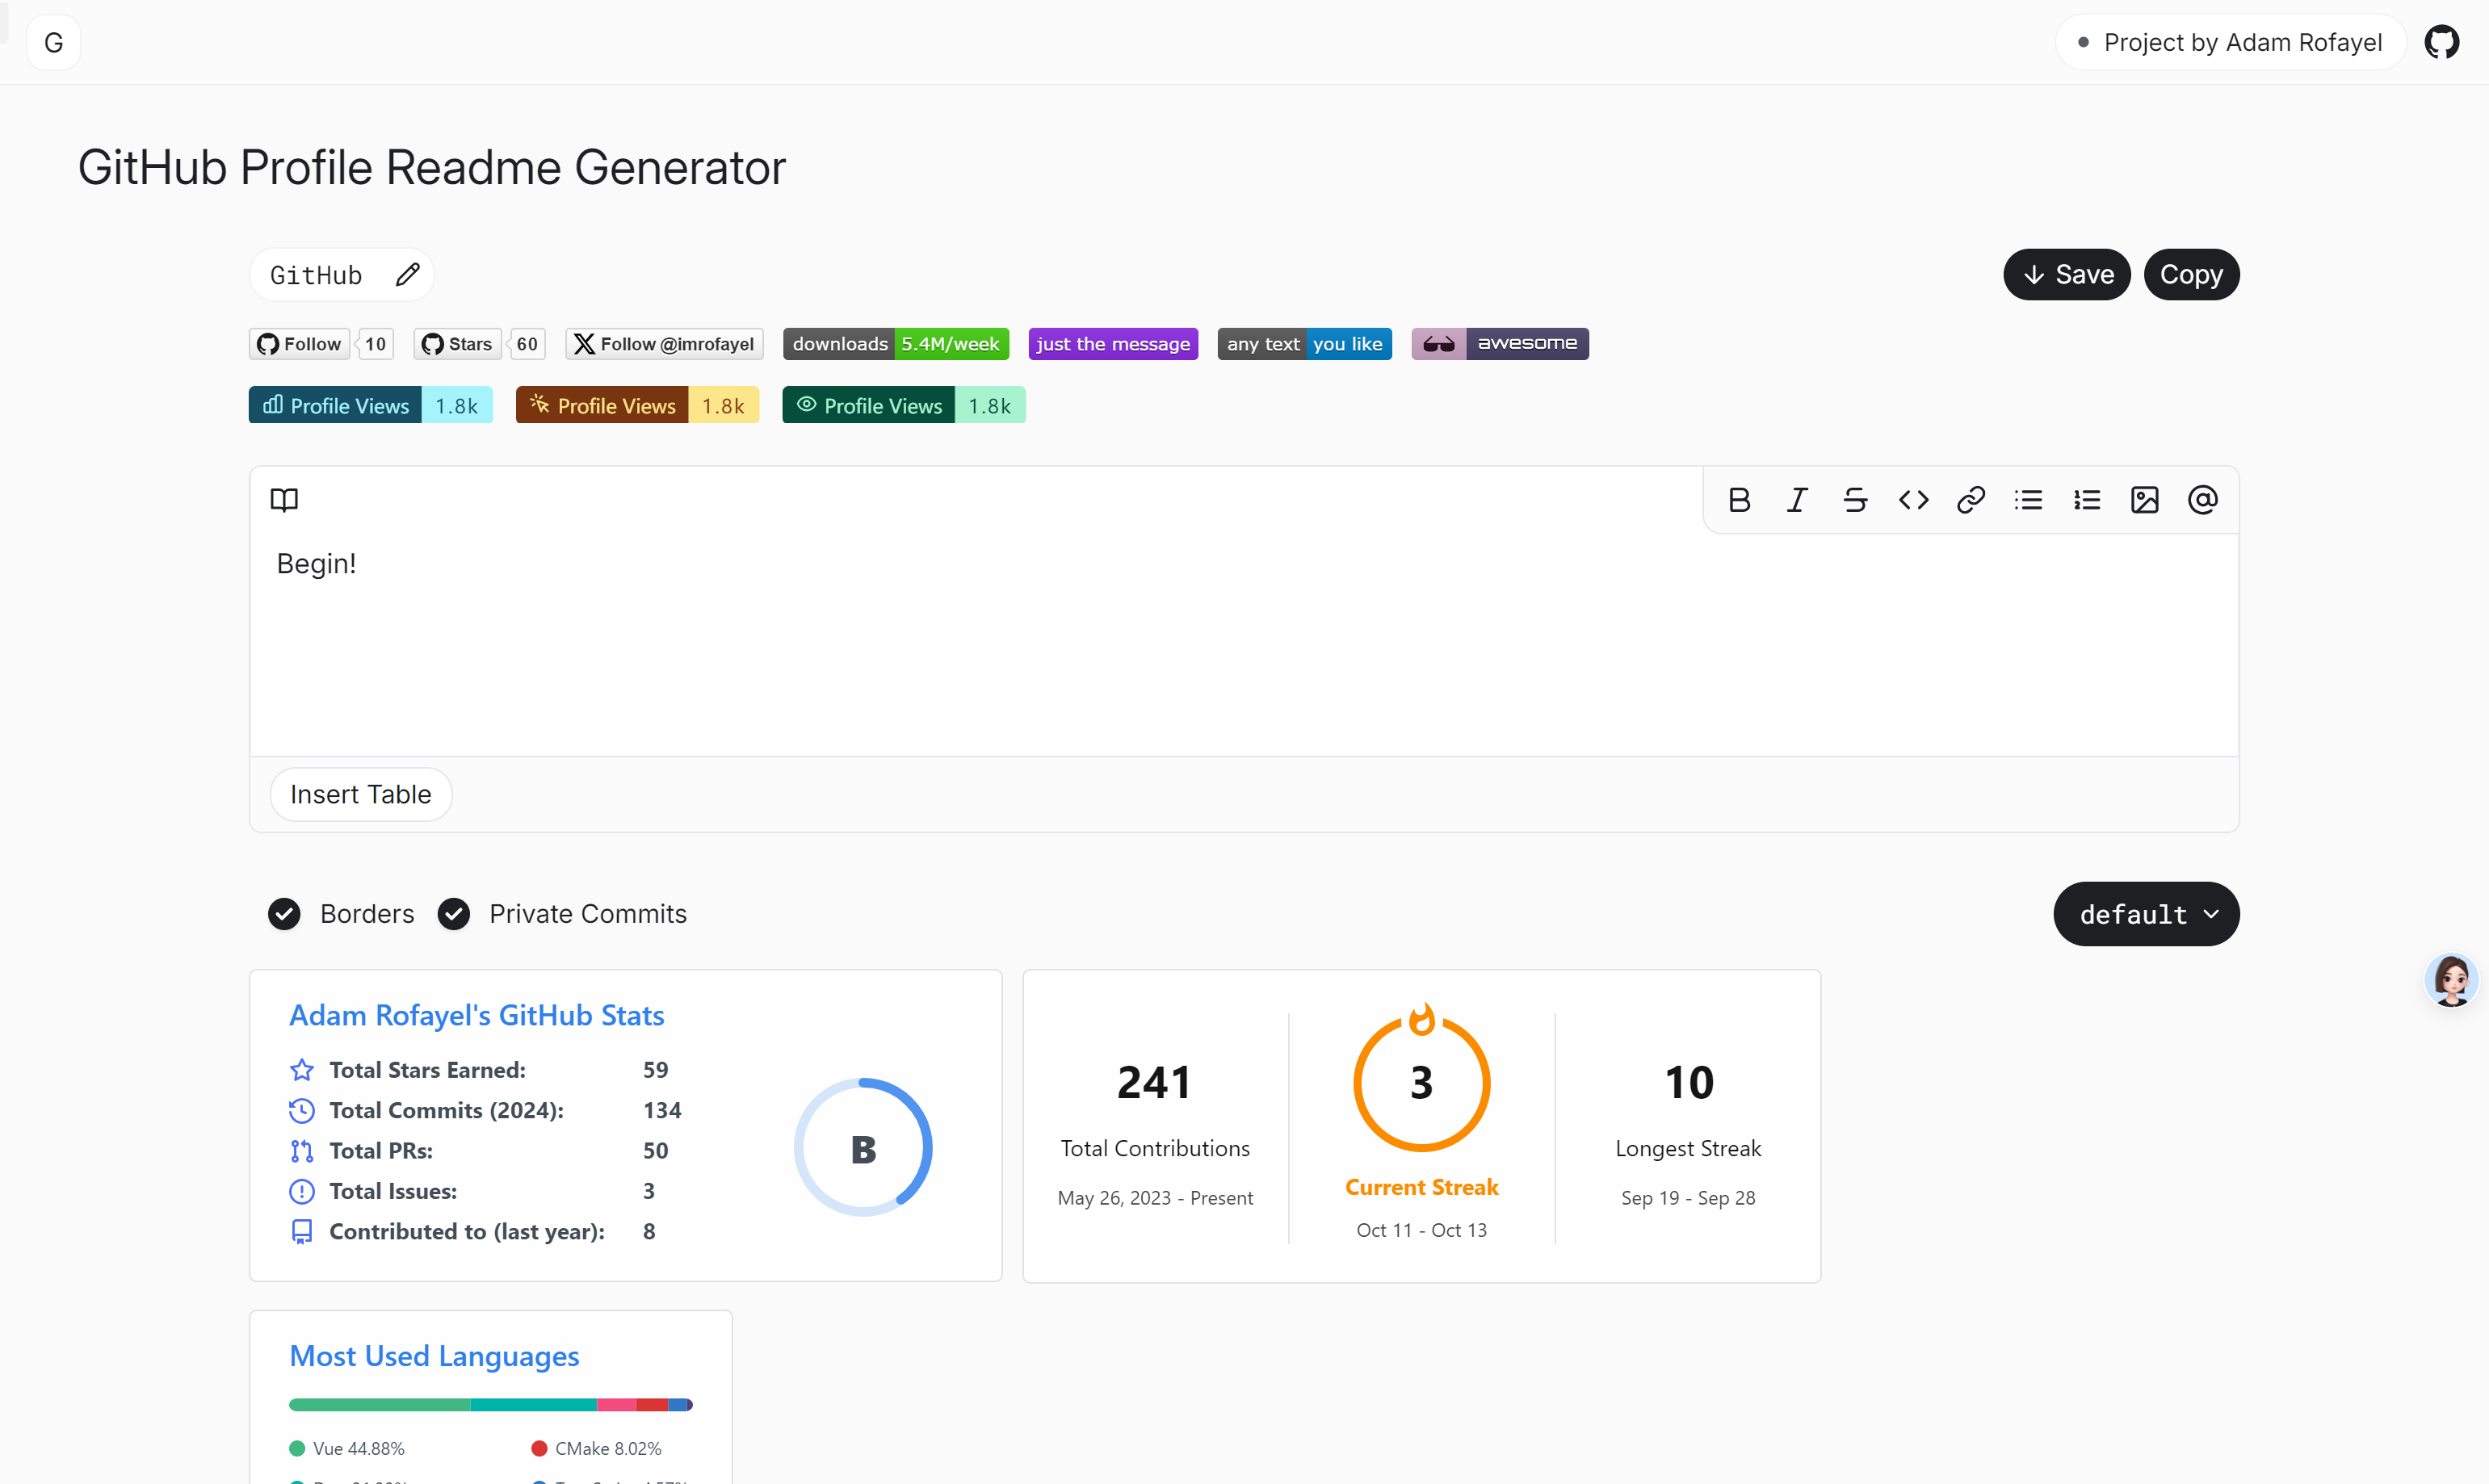Click the Insert Table button

tap(361, 794)
